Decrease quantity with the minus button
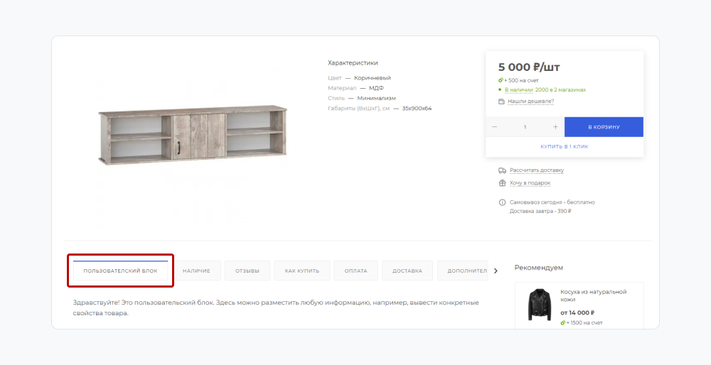The image size is (711, 365). [x=495, y=127]
